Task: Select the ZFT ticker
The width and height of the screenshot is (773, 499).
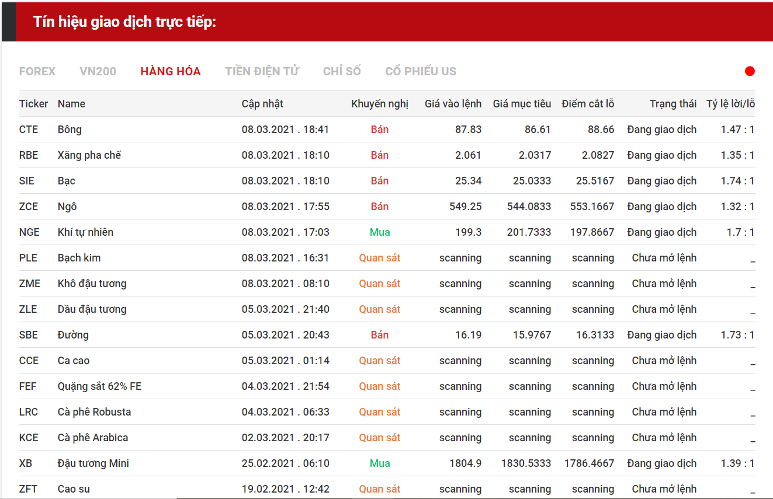Action: click(28, 489)
